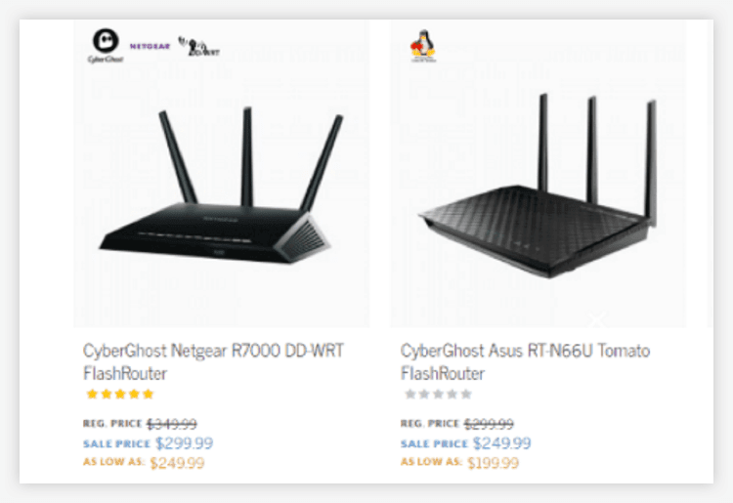Click the last gray star of Asus rating
The width and height of the screenshot is (733, 503).
pos(466,395)
